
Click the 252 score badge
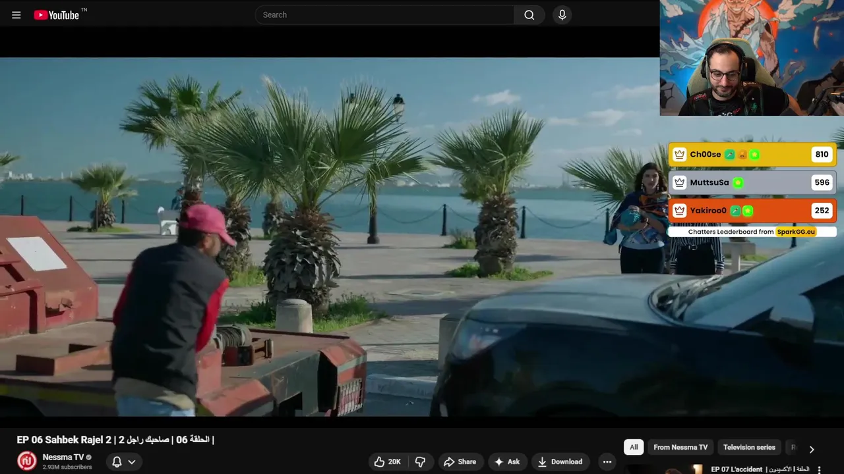(822, 211)
